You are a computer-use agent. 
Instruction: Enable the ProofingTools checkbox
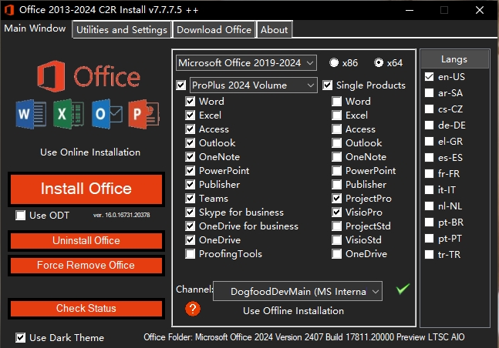point(190,253)
